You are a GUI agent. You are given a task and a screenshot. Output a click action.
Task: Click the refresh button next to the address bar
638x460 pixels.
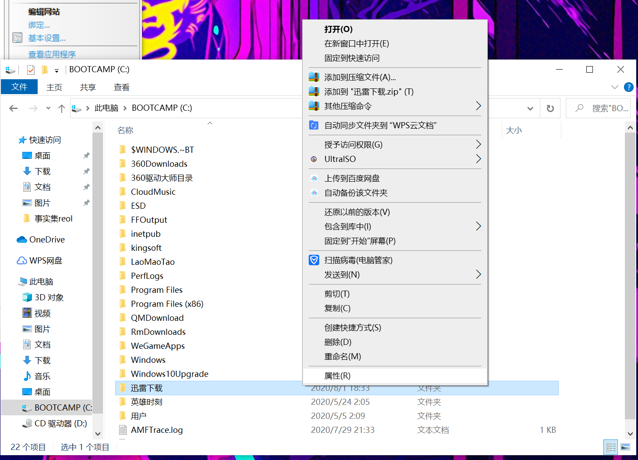[550, 108]
